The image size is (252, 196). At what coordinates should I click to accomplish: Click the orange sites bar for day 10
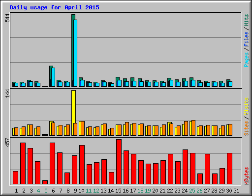point(83,128)
